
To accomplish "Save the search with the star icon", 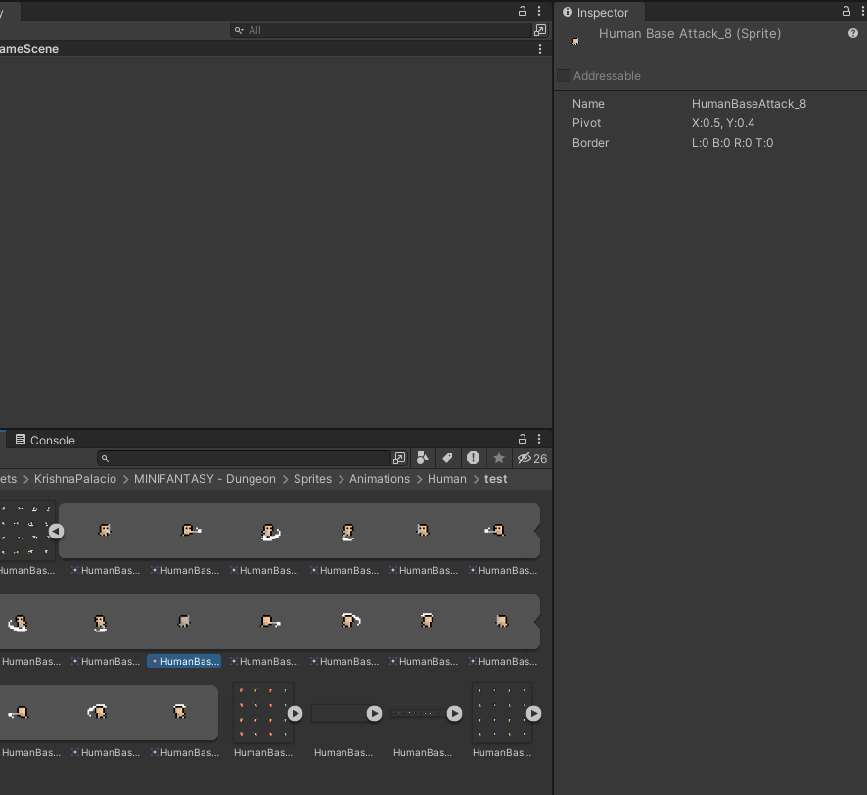I will click(499, 458).
